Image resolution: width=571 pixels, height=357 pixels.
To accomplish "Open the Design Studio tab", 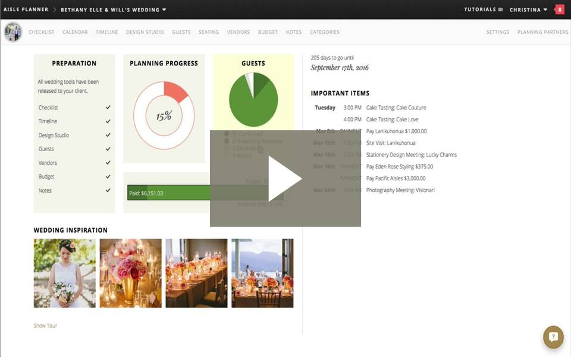I will pyautogui.click(x=145, y=32).
